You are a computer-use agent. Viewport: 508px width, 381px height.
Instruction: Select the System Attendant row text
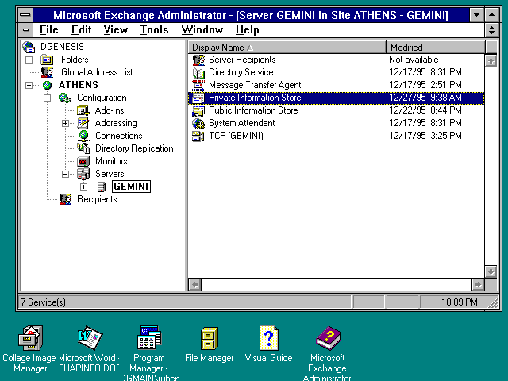point(241,123)
